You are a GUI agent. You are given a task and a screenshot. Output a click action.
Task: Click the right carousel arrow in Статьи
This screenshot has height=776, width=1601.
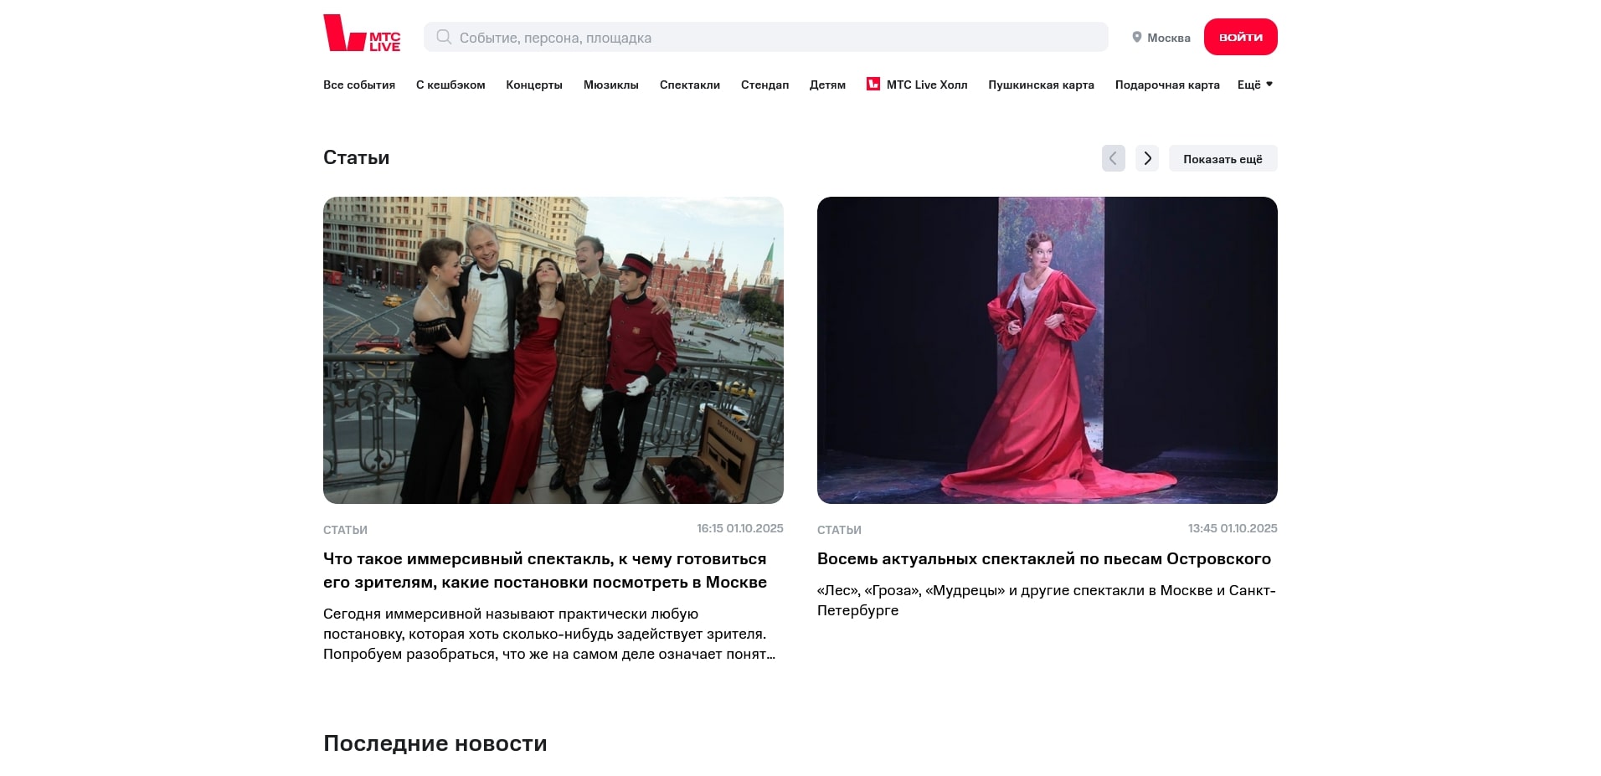pos(1147,158)
